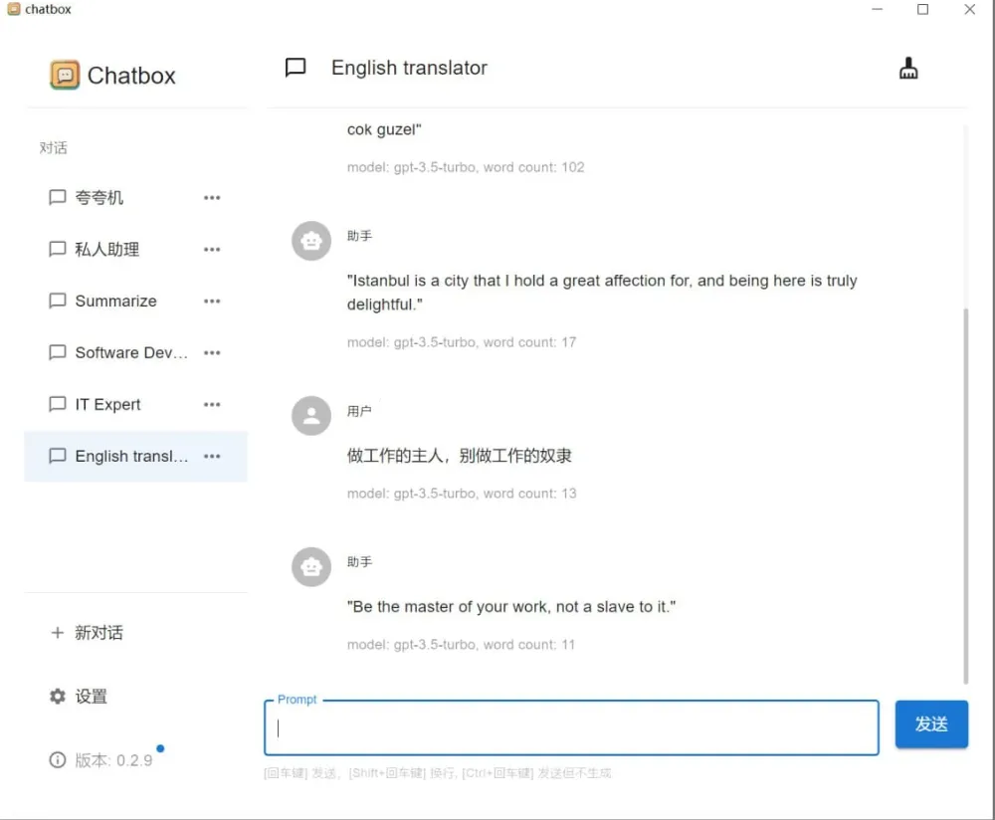Click the info icon next to 版本 0.2.9
995x820 pixels.
click(x=58, y=759)
